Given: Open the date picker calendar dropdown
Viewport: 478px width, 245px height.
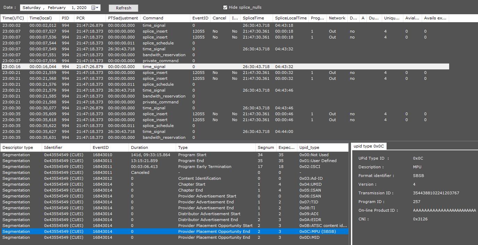Looking at the screenshot, I should click(95, 8).
